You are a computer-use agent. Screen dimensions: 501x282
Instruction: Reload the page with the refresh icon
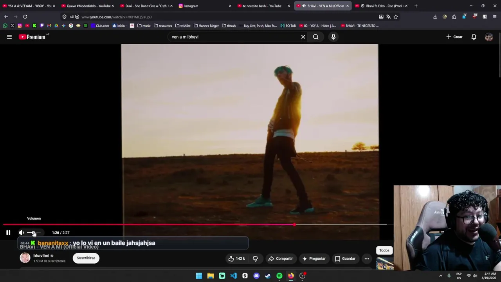point(25,17)
